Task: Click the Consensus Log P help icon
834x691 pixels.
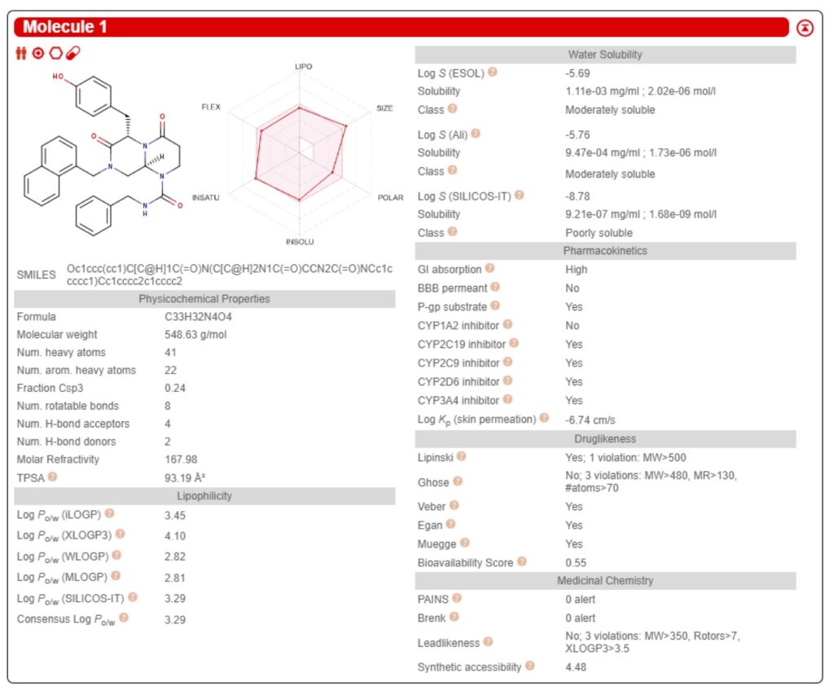Action: point(122,618)
